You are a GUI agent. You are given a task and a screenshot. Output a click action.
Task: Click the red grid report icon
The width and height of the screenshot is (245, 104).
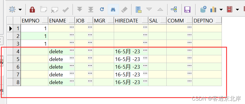pos(230,9)
